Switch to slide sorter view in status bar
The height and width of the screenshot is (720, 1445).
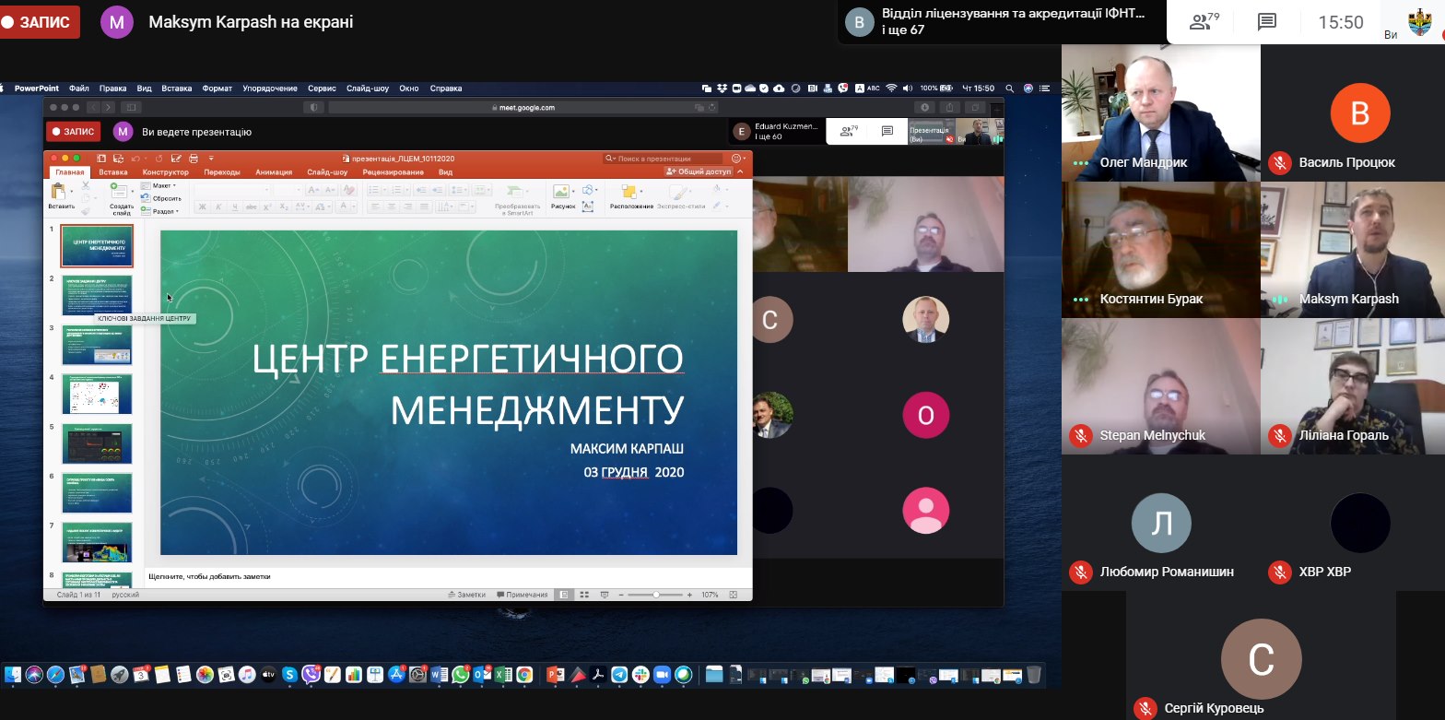pos(583,595)
